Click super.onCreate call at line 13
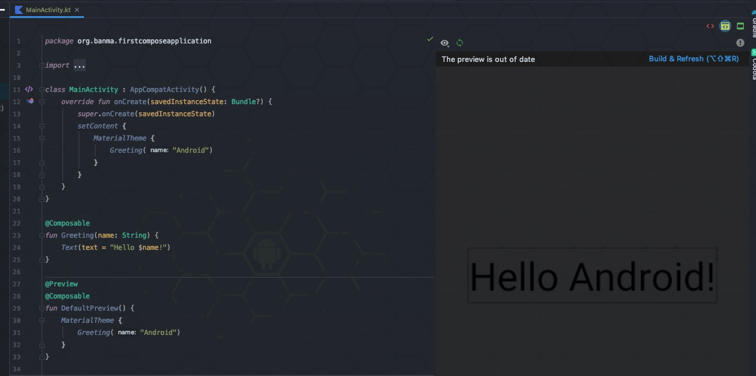 coord(146,114)
